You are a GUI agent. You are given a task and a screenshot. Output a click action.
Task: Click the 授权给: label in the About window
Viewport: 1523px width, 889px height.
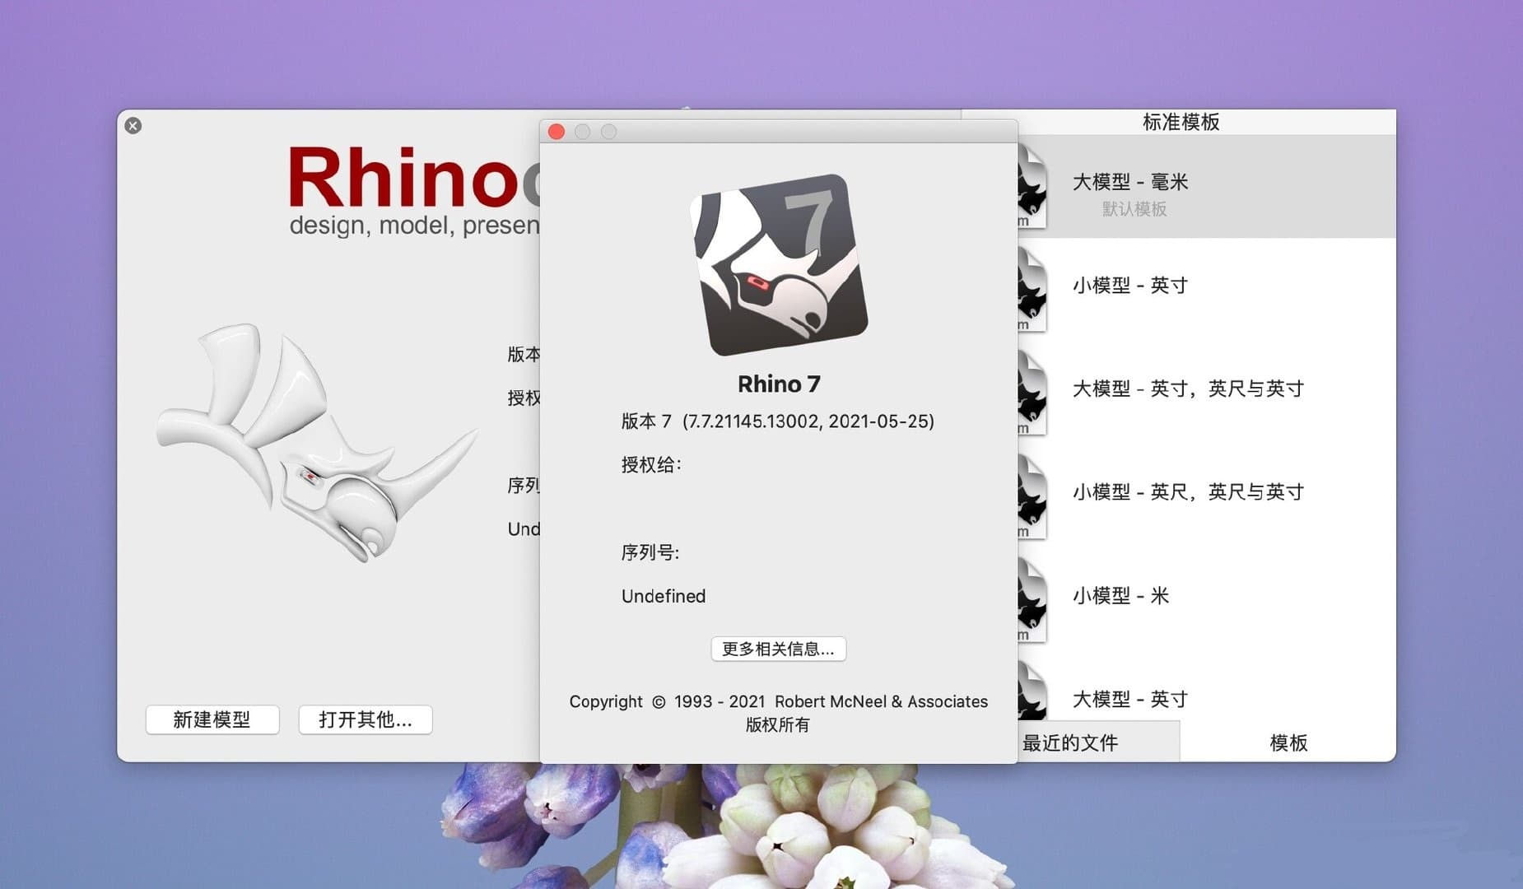[x=651, y=465]
